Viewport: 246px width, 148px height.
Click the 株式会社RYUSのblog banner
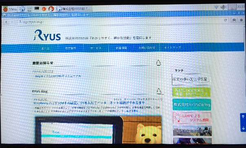click(x=192, y=104)
